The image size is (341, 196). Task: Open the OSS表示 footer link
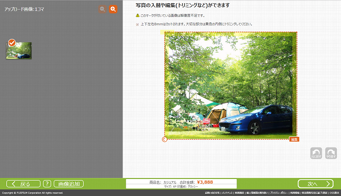point(335,193)
